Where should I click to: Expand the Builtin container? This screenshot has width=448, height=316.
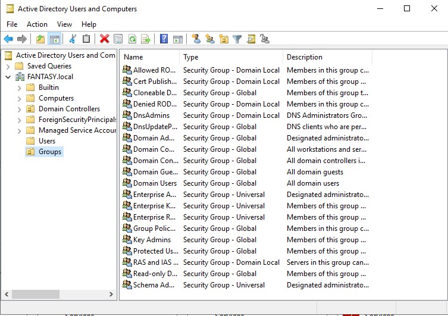19,88
